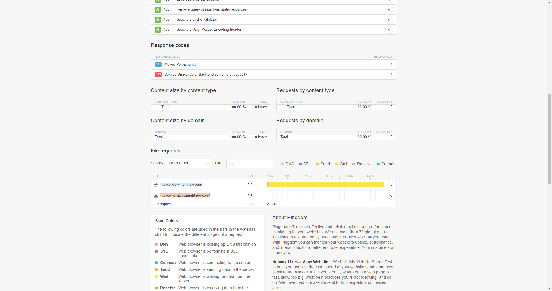552x291 pixels.
Task: Click the 18.5s mark on the time axis
Action: tap(370, 176)
